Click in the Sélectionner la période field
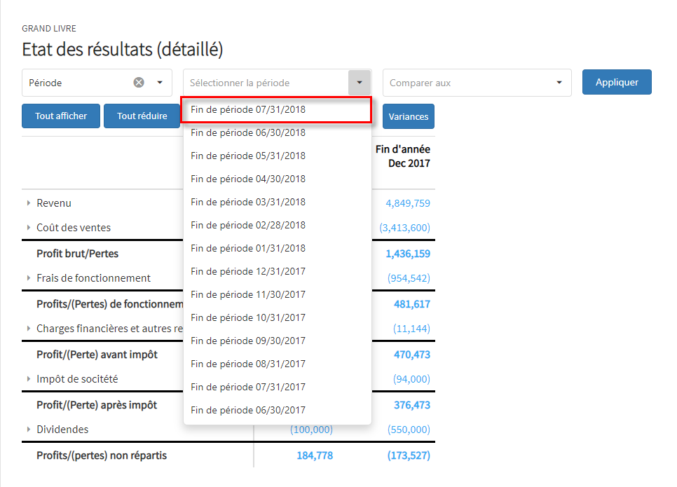The image size is (677, 487). pyautogui.click(x=266, y=83)
